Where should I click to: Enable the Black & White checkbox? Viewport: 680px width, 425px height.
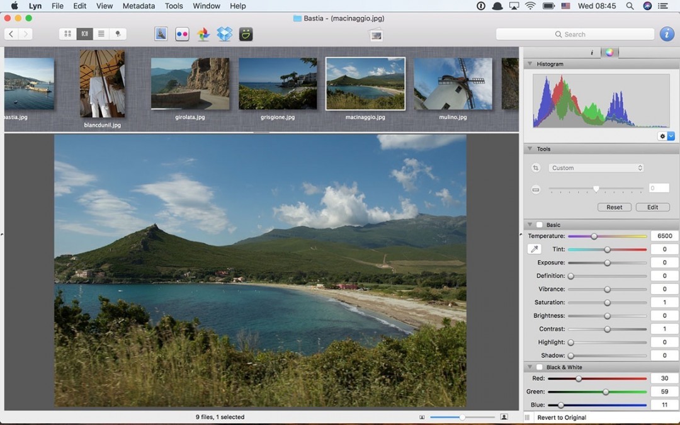click(x=540, y=367)
